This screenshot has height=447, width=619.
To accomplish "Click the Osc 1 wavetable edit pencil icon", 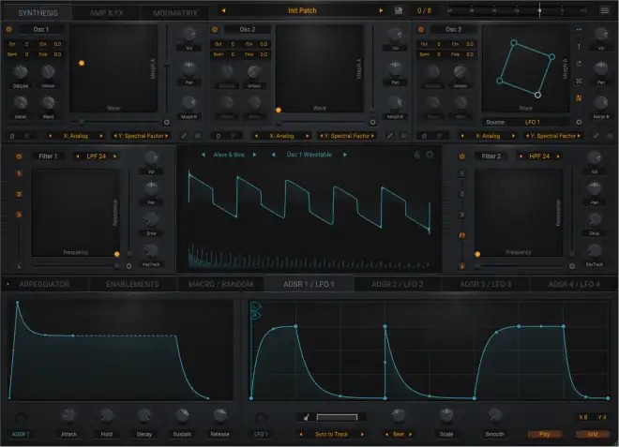I will (x=184, y=136).
